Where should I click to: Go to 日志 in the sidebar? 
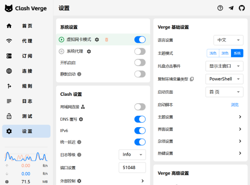[x=26, y=101]
